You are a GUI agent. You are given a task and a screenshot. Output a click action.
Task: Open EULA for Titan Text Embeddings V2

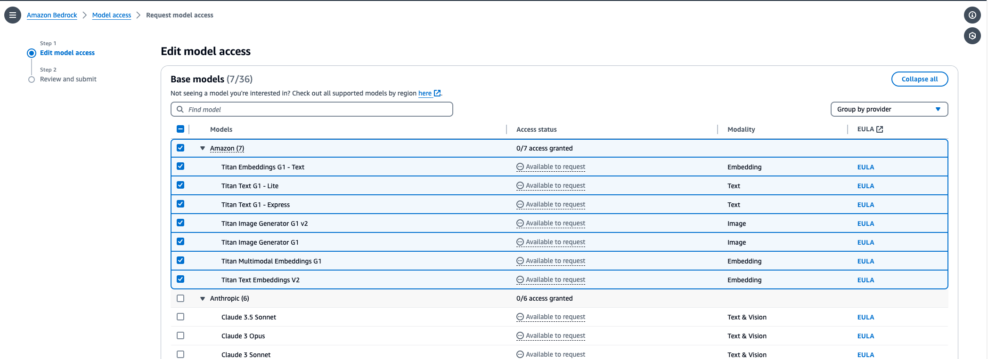(x=866, y=280)
